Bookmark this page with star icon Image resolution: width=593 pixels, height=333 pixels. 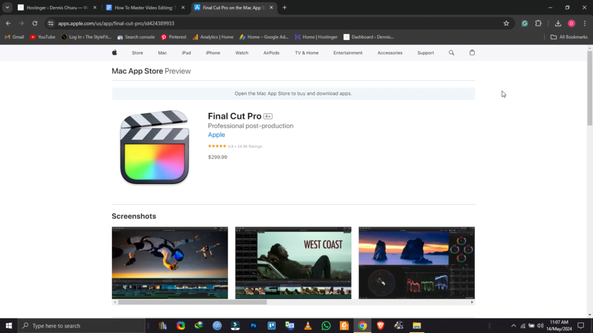(x=506, y=23)
